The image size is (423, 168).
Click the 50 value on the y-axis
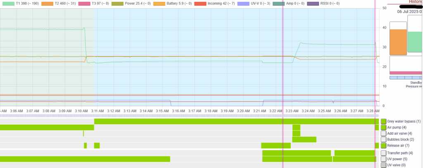click(x=385, y=8)
